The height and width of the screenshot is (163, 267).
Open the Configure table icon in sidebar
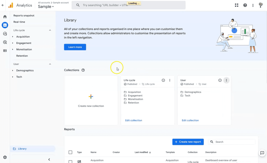(x=5, y=51)
